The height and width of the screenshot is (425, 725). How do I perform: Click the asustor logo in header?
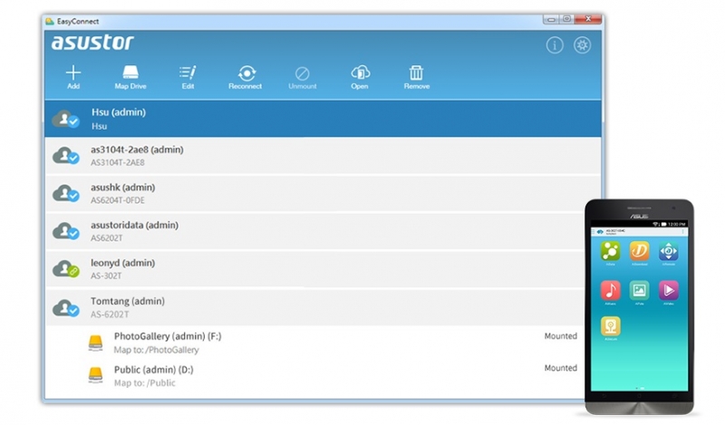(92, 42)
